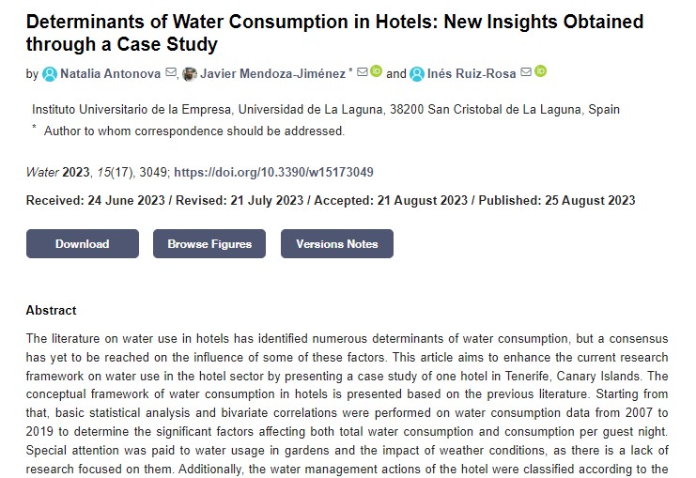The width and height of the screenshot is (696, 478).
Task: Click the Water journal name
Action: click(42, 172)
